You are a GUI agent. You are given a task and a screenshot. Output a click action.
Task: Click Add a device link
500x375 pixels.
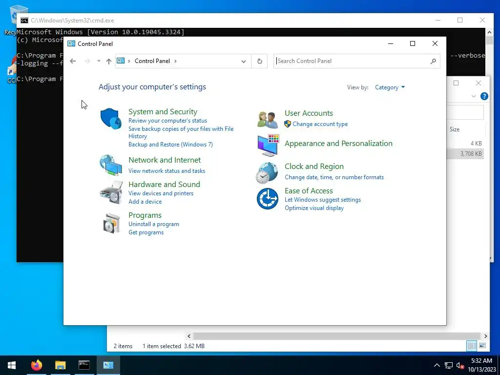[x=145, y=202]
